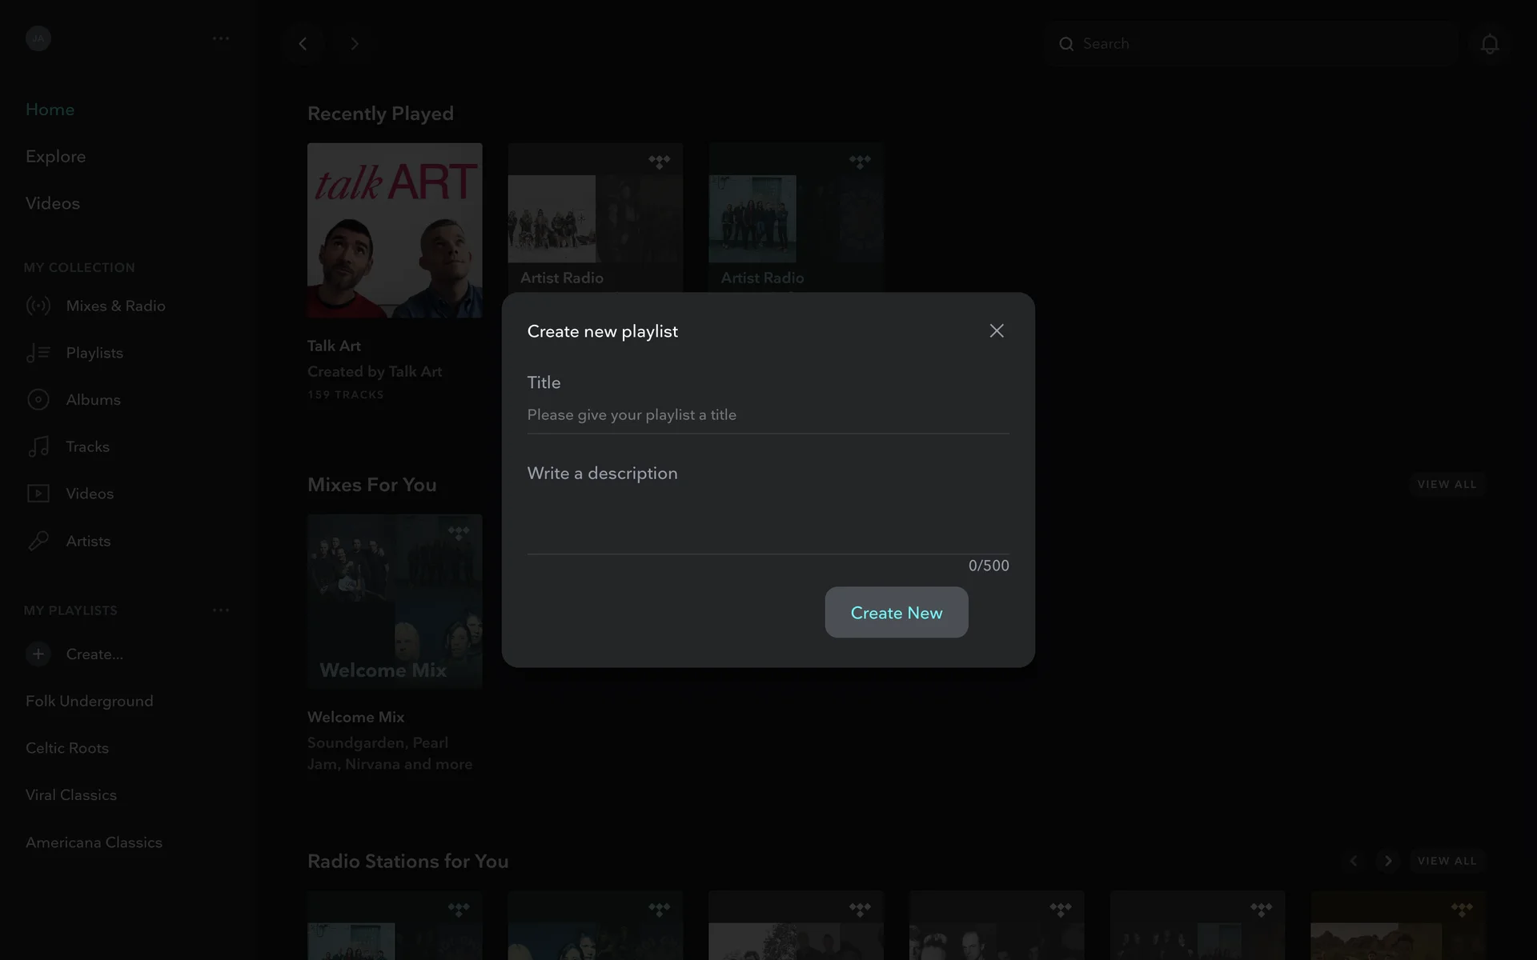
Task: Click View All for Mixes For You
Action: coord(1446,484)
